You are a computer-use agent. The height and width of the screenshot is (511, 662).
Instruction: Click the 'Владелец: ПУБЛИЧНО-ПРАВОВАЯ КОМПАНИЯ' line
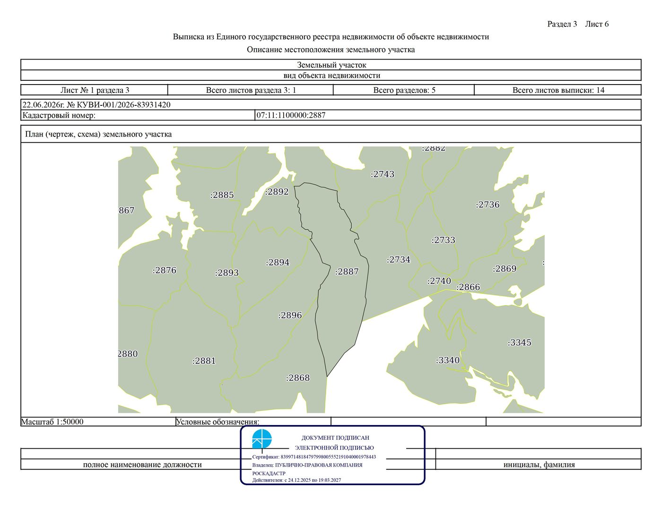[x=307, y=465]
